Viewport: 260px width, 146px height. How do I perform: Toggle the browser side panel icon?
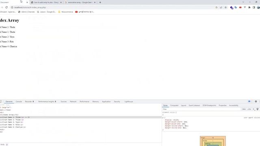pyautogui.click(x=253, y=7)
